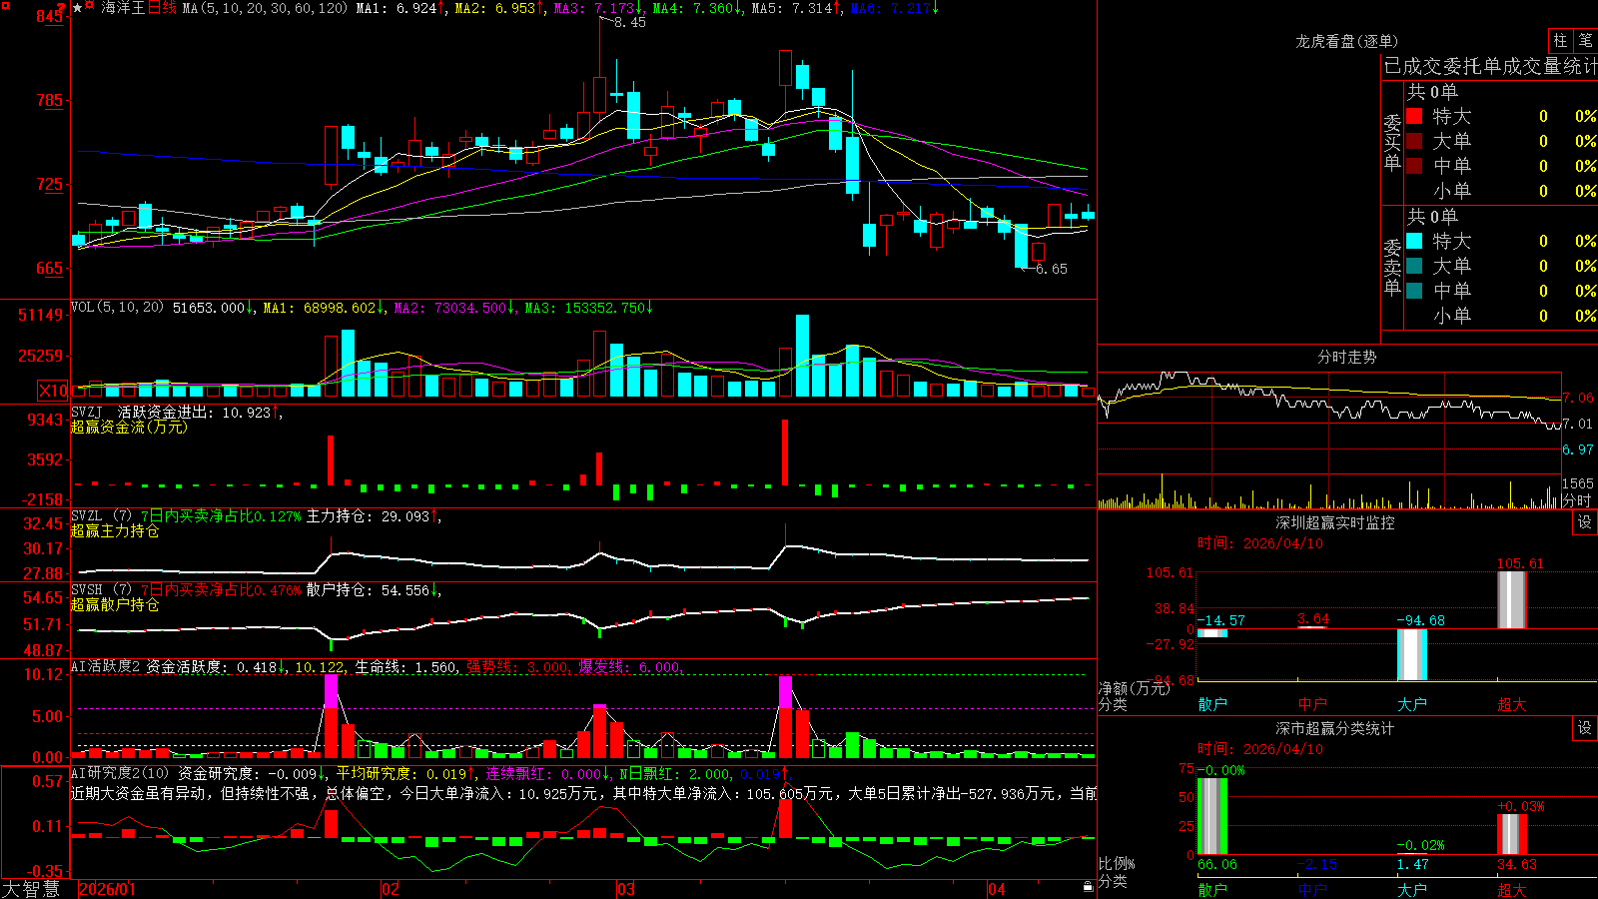This screenshot has width=1598, height=899.
Task: Click the AI研究度2(10) indicator name
Action: click(120, 773)
